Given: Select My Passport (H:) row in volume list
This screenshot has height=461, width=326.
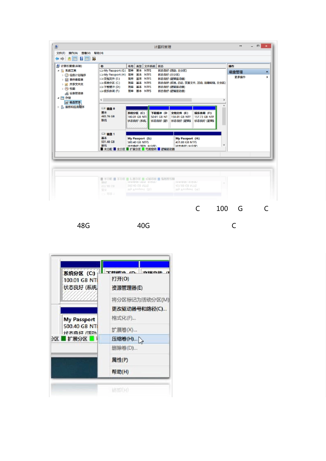Looking at the screenshot, I should (x=163, y=74).
